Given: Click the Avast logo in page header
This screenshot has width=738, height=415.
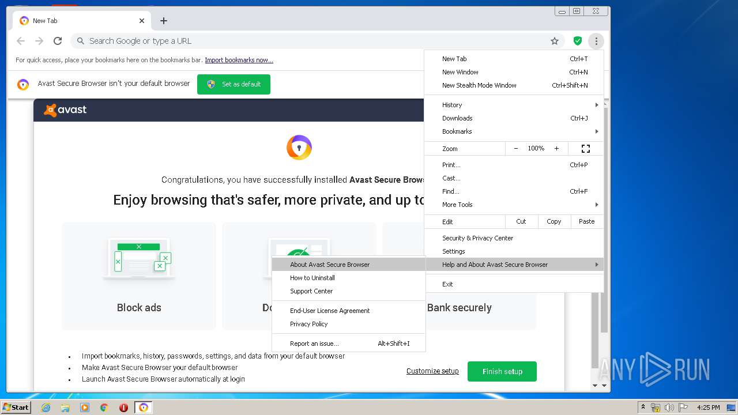Looking at the screenshot, I should (65, 110).
